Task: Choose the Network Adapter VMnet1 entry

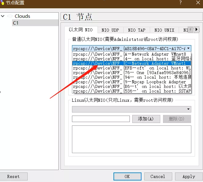Action: tap(132, 63)
